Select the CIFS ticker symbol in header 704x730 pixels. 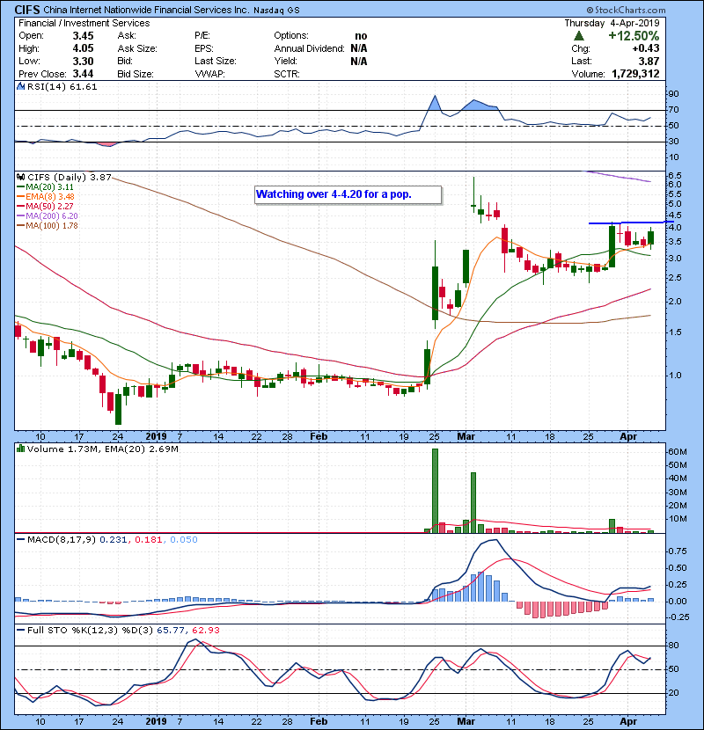[27, 10]
